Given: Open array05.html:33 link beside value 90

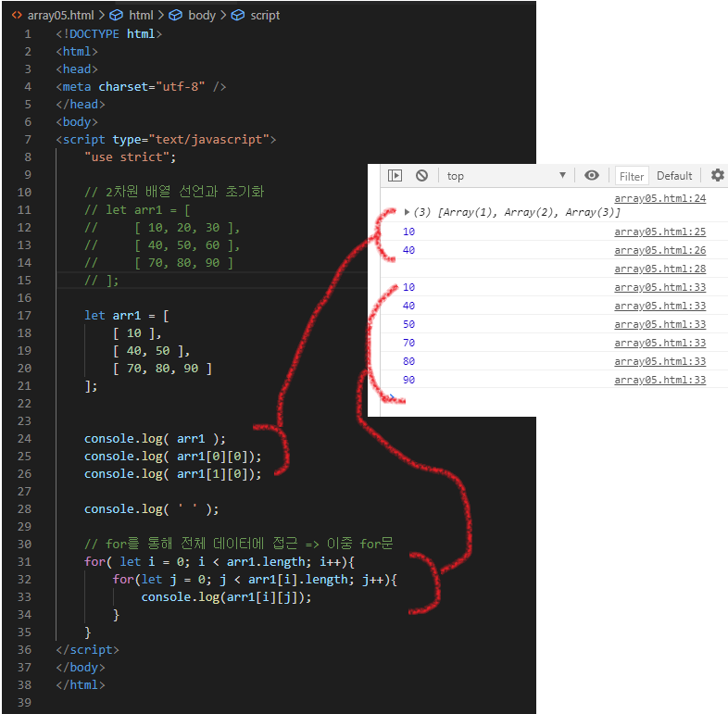Looking at the screenshot, I should 659,381.
